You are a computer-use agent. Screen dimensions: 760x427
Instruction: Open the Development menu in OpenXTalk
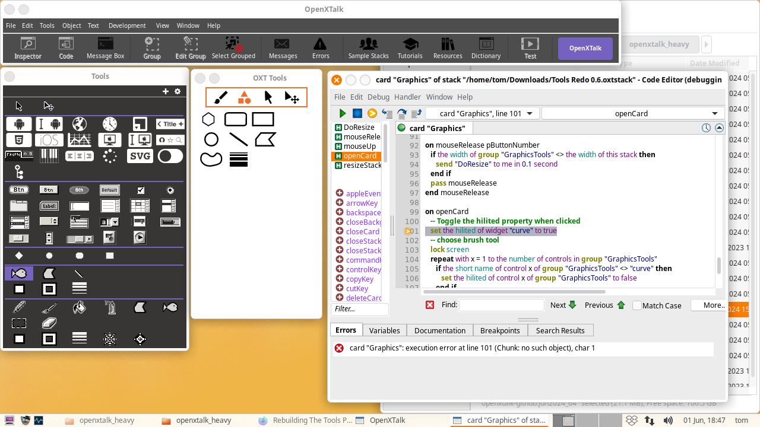tap(127, 26)
